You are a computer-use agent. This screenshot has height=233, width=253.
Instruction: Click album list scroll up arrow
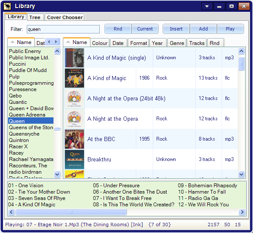tap(242, 51)
